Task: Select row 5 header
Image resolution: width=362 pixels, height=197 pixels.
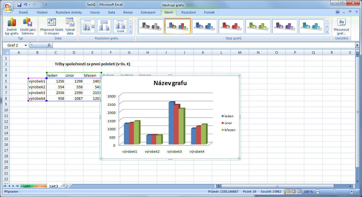Action: (6, 81)
